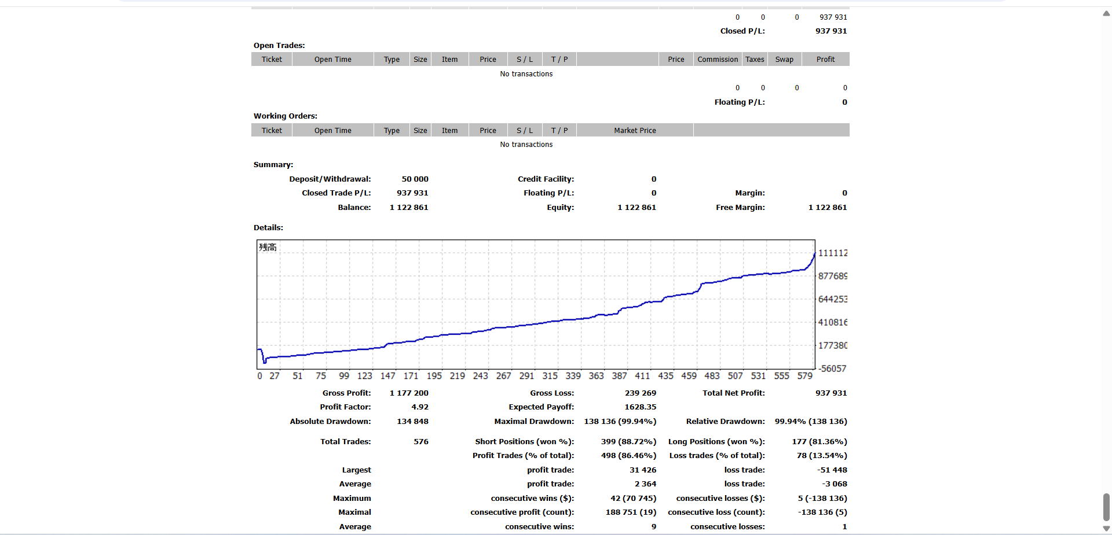
Task: Click the vertical scrollbar thumb
Action: point(1106,507)
